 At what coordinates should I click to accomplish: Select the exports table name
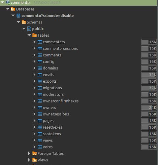tap(50, 81)
